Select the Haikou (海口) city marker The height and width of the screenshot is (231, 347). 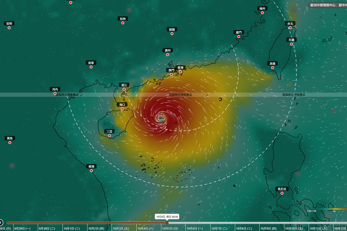click(x=122, y=109)
